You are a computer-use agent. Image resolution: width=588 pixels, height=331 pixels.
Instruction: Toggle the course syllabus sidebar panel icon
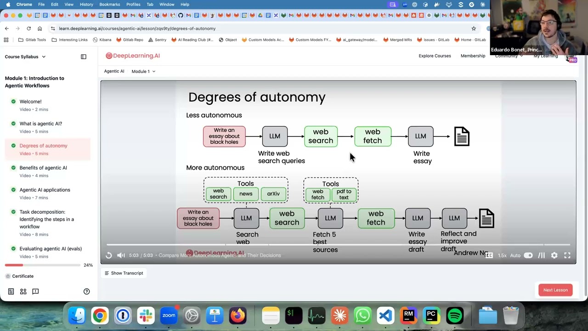84,57
